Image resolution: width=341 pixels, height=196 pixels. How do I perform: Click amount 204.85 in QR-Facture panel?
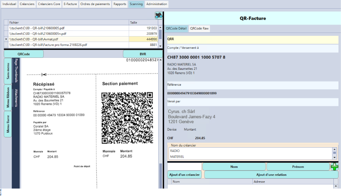pos(200,138)
